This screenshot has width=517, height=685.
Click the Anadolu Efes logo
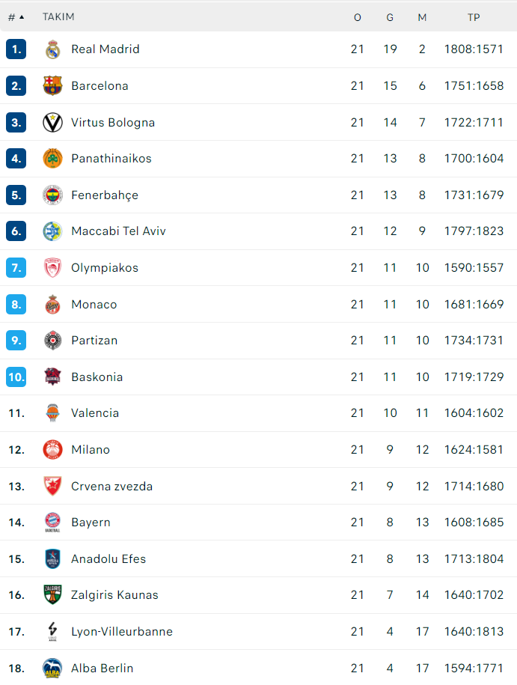click(52, 559)
